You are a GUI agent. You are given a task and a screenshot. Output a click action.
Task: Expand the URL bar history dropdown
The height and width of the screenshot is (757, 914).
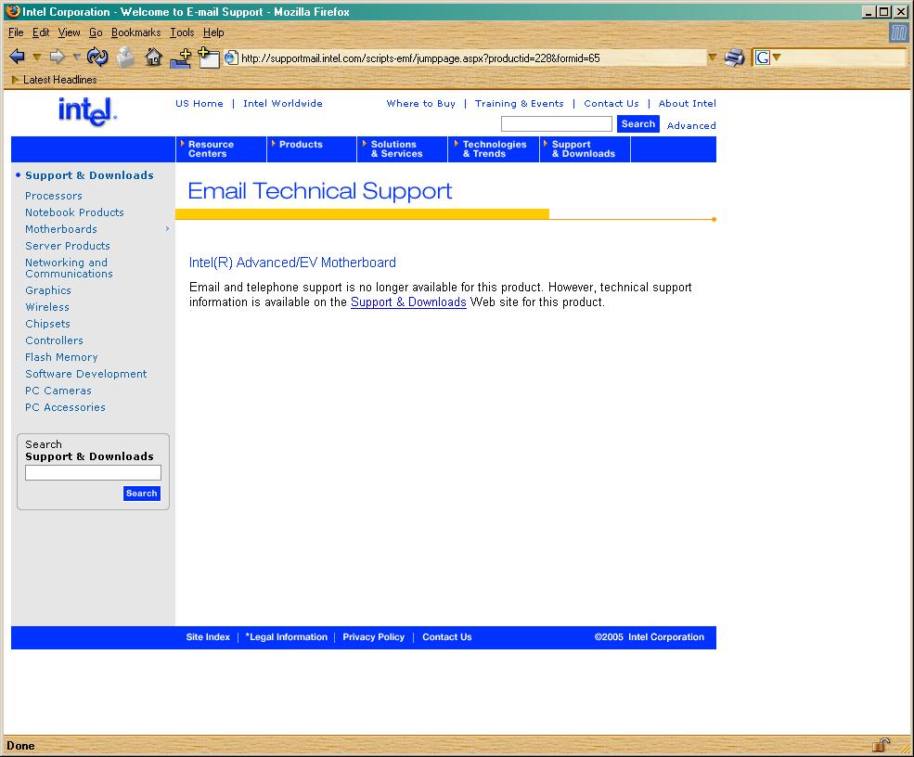(712, 58)
